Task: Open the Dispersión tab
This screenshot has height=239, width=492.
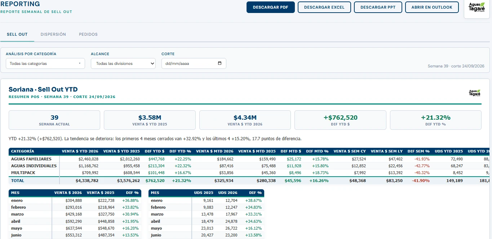Action: click(x=53, y=34)
